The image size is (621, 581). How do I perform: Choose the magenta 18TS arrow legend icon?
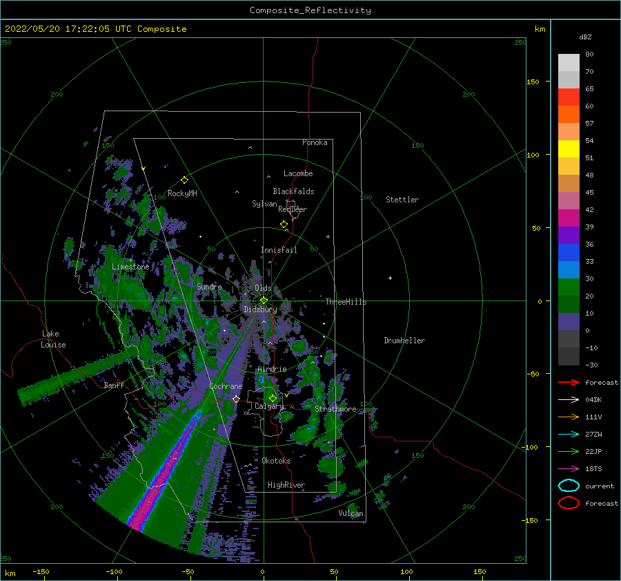[x=569, y=469]
